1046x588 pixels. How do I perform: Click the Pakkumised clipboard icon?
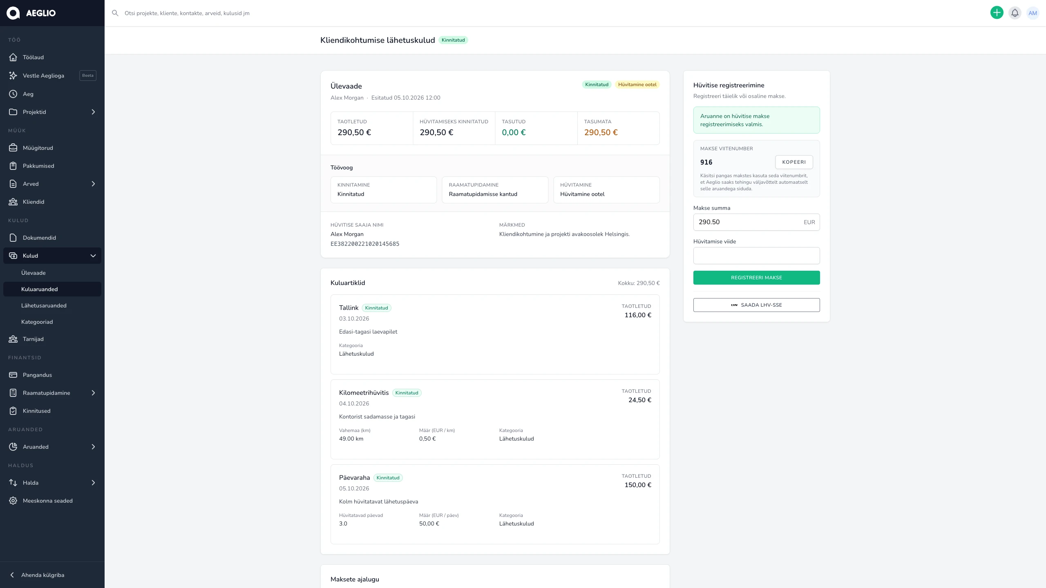(13, 166)
